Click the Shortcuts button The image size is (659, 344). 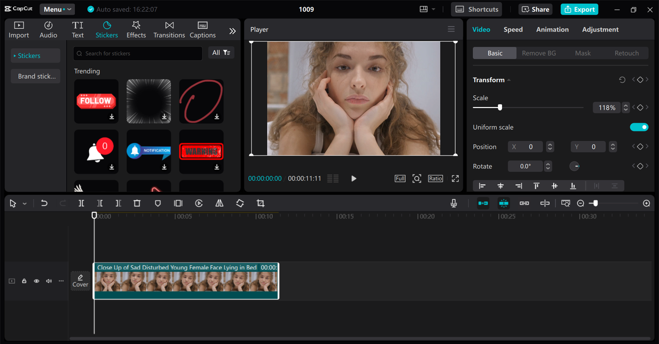tap(476, 9)
